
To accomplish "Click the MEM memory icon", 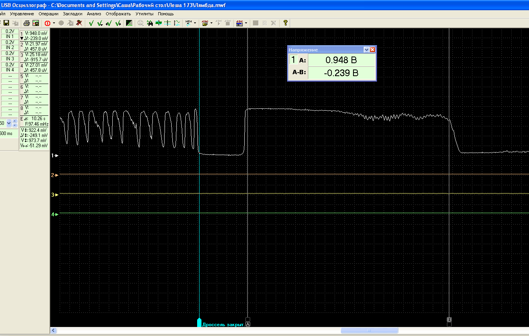I will tap(189, 23).
